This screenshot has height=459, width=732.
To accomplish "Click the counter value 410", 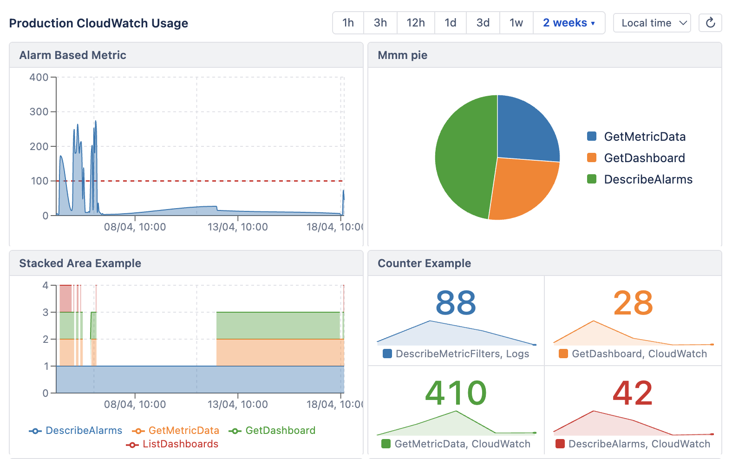I will pyautogui.click(x=456, y=393).
